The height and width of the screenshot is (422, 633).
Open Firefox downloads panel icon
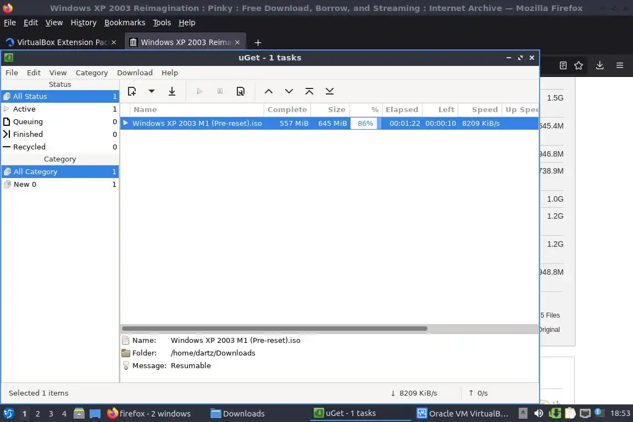(x=600, y=65)
